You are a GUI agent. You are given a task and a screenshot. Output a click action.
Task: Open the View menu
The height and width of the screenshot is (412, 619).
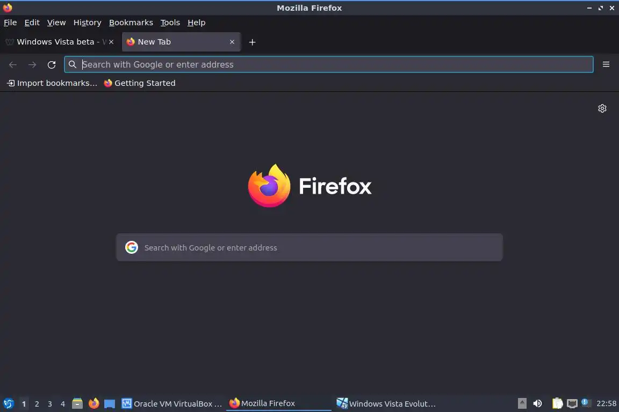(x=56, y=23)
